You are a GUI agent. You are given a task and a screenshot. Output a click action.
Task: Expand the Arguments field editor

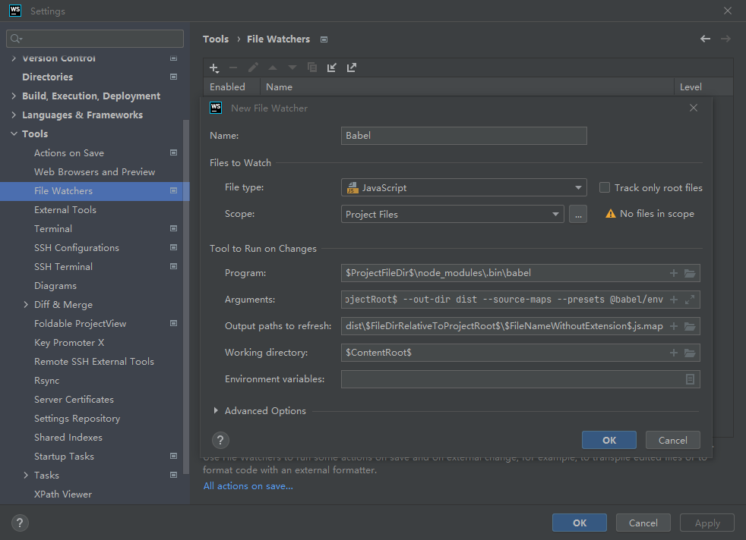[x=690, y=300]
